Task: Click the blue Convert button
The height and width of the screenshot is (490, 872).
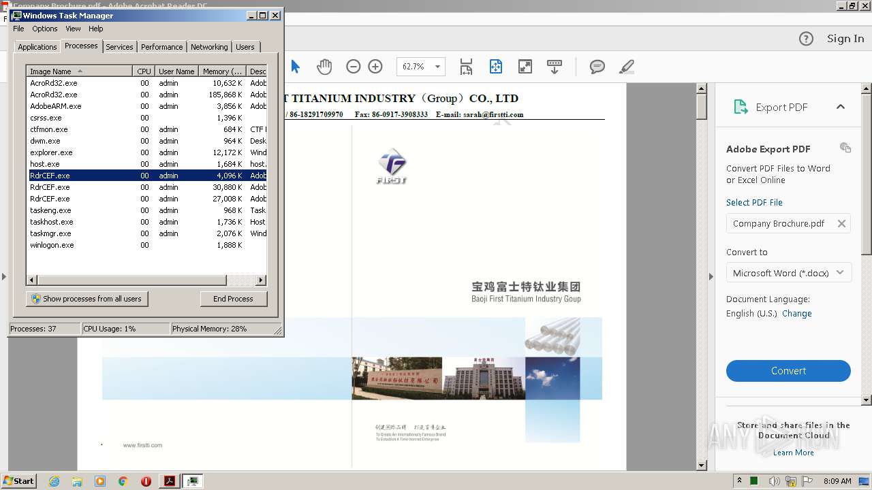Action: click(x=788, y=371)
